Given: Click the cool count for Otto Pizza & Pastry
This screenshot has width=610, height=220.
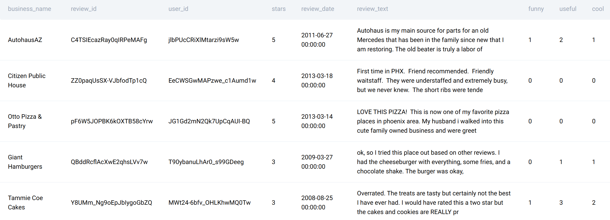Looking at the screenshot, I should click(594, 121).
